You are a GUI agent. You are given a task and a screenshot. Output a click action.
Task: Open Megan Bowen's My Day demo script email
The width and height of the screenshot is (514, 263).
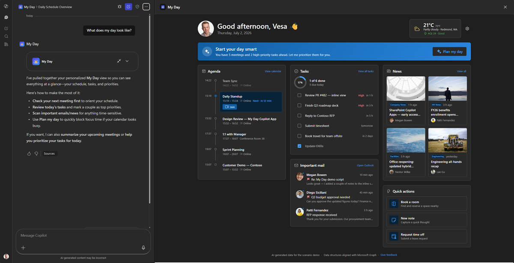pos(334,179)
